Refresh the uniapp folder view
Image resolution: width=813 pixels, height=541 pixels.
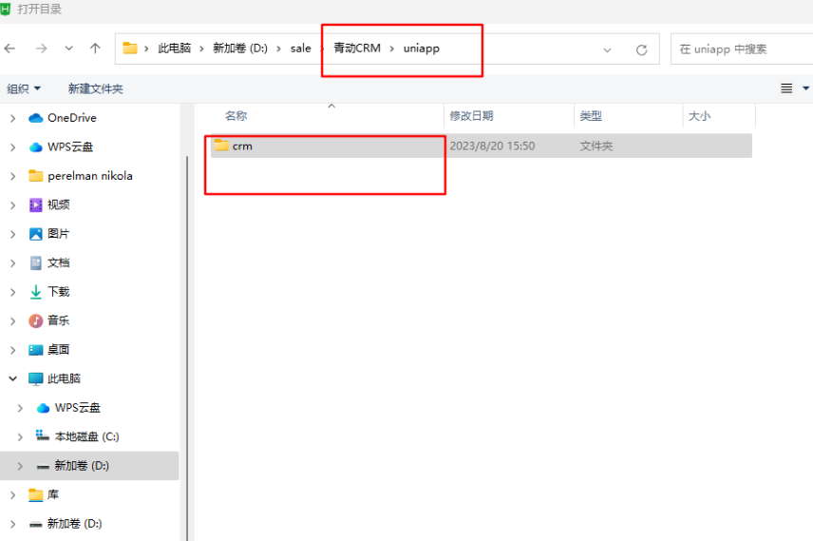641,49
